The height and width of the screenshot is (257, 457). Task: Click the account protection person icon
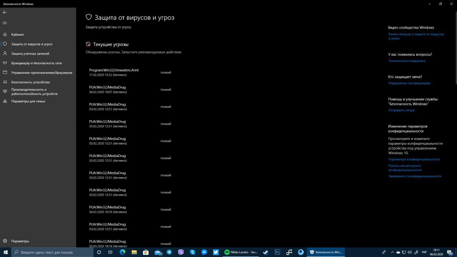coord(5,54)
